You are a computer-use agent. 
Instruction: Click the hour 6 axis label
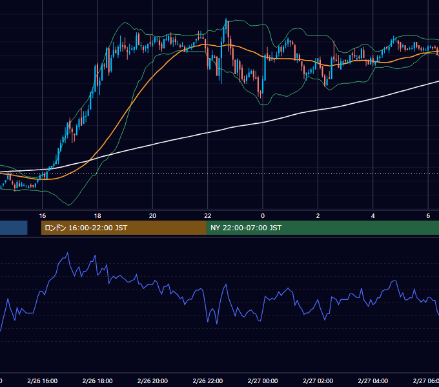coord(428,216)
